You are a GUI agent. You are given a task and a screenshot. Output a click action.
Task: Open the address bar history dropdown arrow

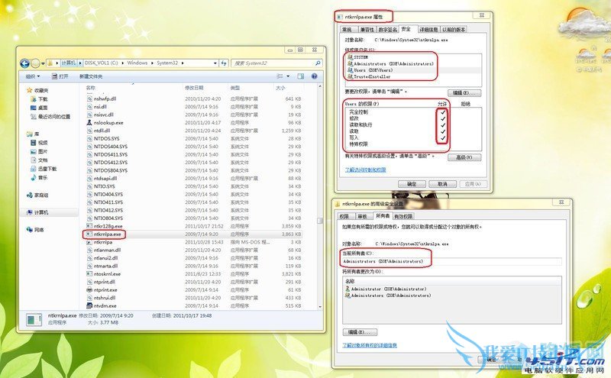pos(215,63)
